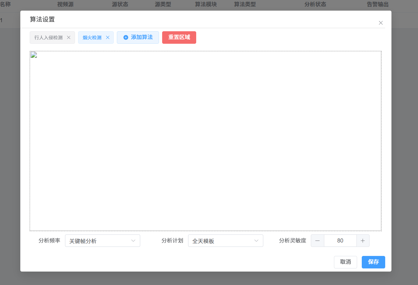Click the chevron arrow beside 全天模板
Viewport: 418px width, 285px height.
click(x=256, y=241)
